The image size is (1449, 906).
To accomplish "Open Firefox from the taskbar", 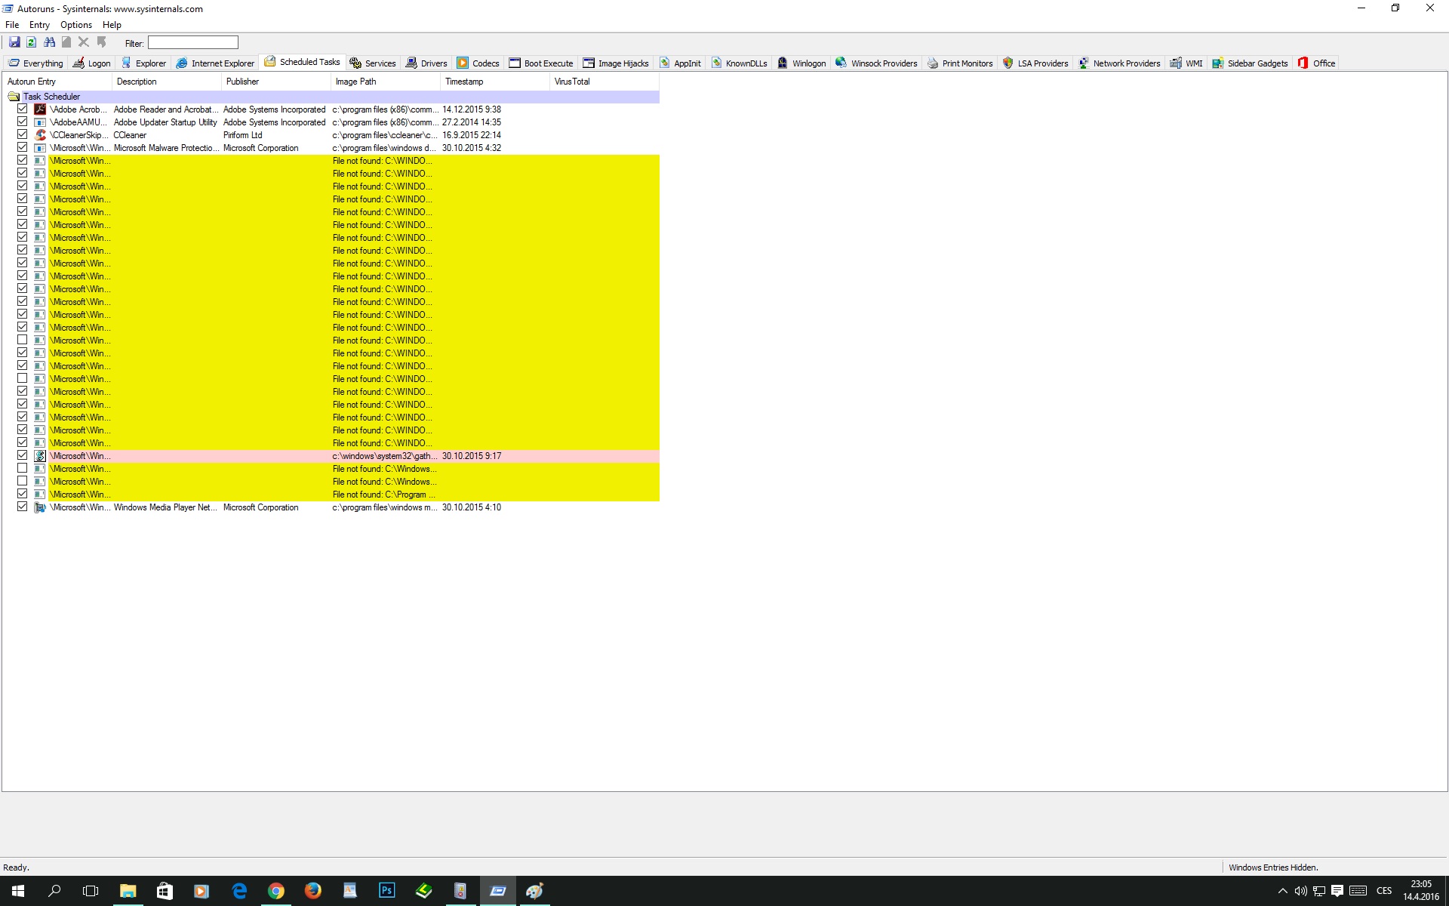I will coord(312,891).
